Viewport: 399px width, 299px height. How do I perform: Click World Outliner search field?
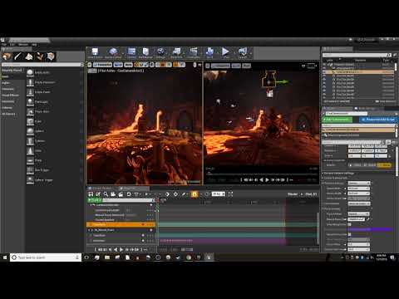pyautogui.click(x=357, y=55)
